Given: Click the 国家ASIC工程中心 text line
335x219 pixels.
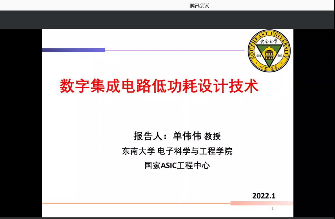Looking at the screenshot, I should pyautogui.click(x=177, y=166).
